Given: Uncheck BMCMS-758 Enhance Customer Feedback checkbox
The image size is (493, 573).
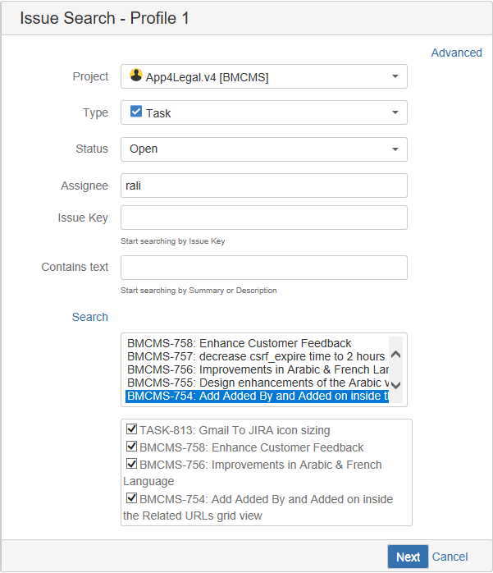Looking at the screenshot, I should (x=131, y=446).
